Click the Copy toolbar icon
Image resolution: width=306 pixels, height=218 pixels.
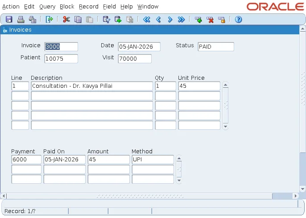click(78, 20)
